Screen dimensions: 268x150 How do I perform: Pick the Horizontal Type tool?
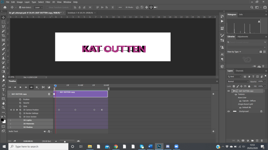click(x=4, y=90)
